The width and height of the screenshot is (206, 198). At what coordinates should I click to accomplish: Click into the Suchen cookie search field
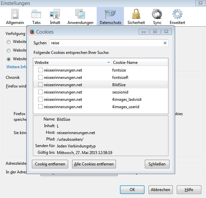pyautogui.click(x=106, y=43)
